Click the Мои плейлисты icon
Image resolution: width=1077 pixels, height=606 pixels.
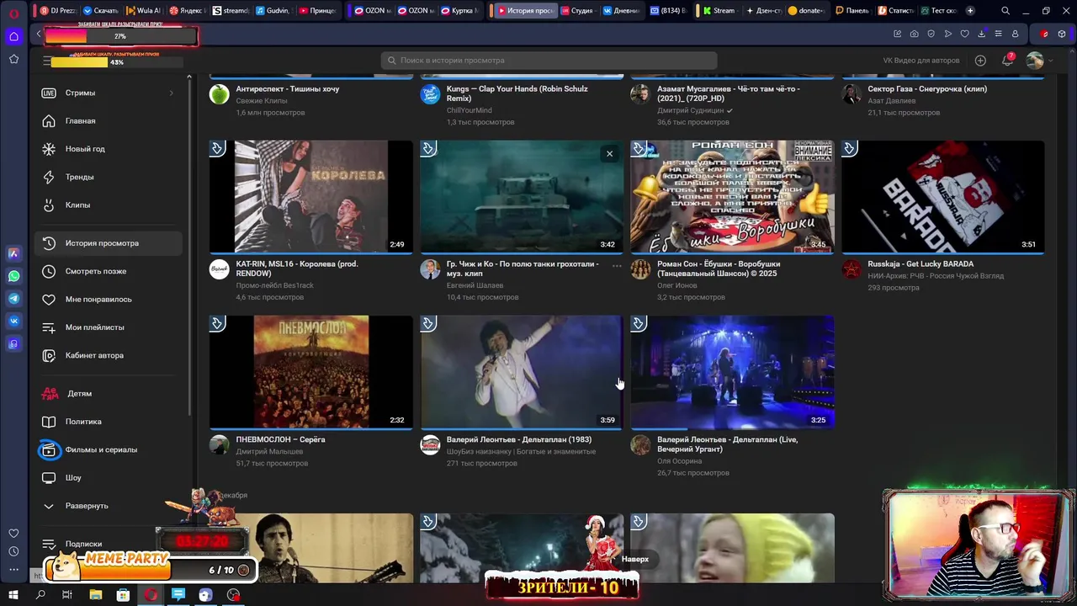coord(49,327)
